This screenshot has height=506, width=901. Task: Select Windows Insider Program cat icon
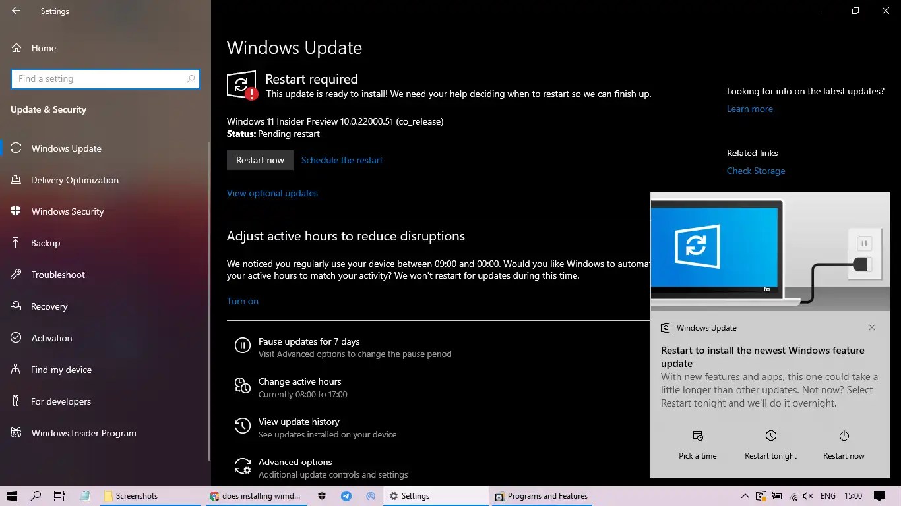pyautogui.click(x=16, y=433)
